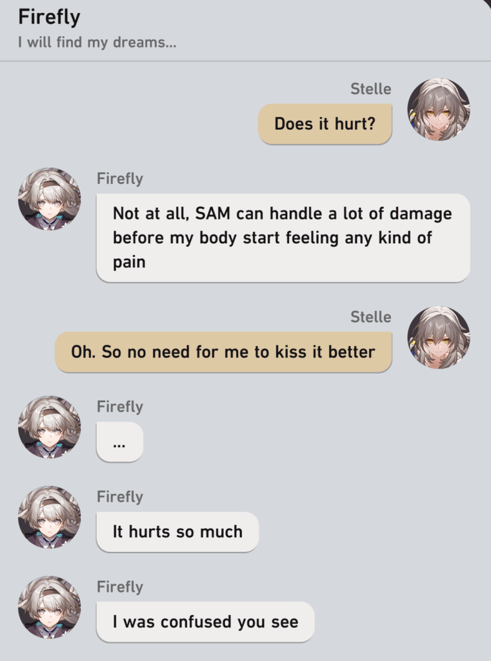Image resolution: width=491 pixels, height=661 pixels.
Task: Click Firefly's avatar next to the SAM message
Action: click(49, 199)
